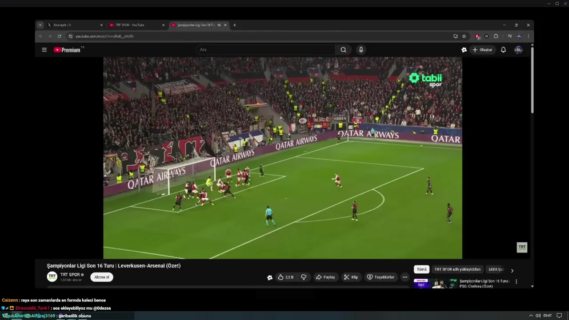This screenshot has width=569, height=320.
Task: View site information icon in address bar
Action: (70, 36)
